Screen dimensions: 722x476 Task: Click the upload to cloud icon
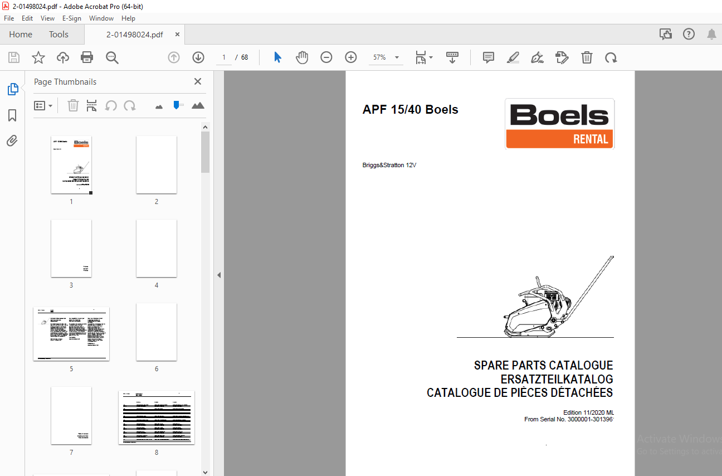pyautogui.click(x=63, y=57)
